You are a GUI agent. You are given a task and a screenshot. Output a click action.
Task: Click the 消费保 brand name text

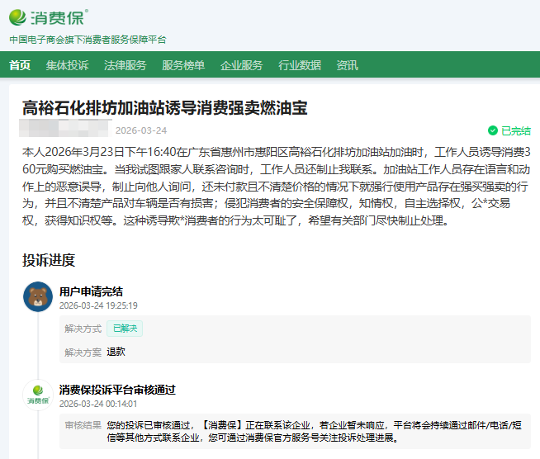coord(59,17)
